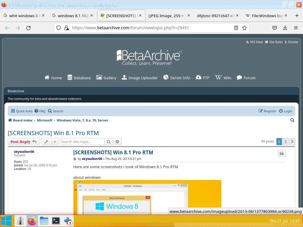Close the 'windows 8.1 102' tab
Screen dimensions: 303x227
tap(92, 15)
